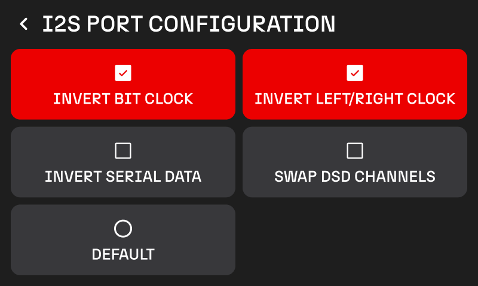Enable the Invert Serial Data tile
Screen dimensions: 478x286
(123, 162)
